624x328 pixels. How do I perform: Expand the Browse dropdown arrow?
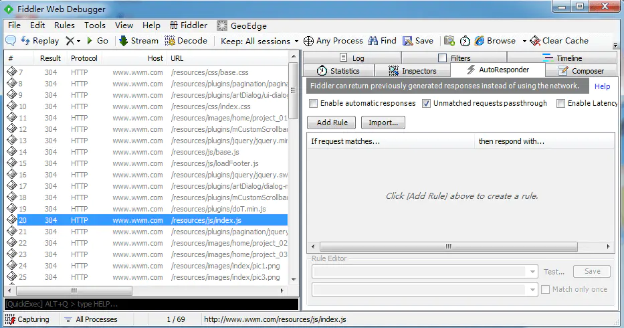[524, 41]
